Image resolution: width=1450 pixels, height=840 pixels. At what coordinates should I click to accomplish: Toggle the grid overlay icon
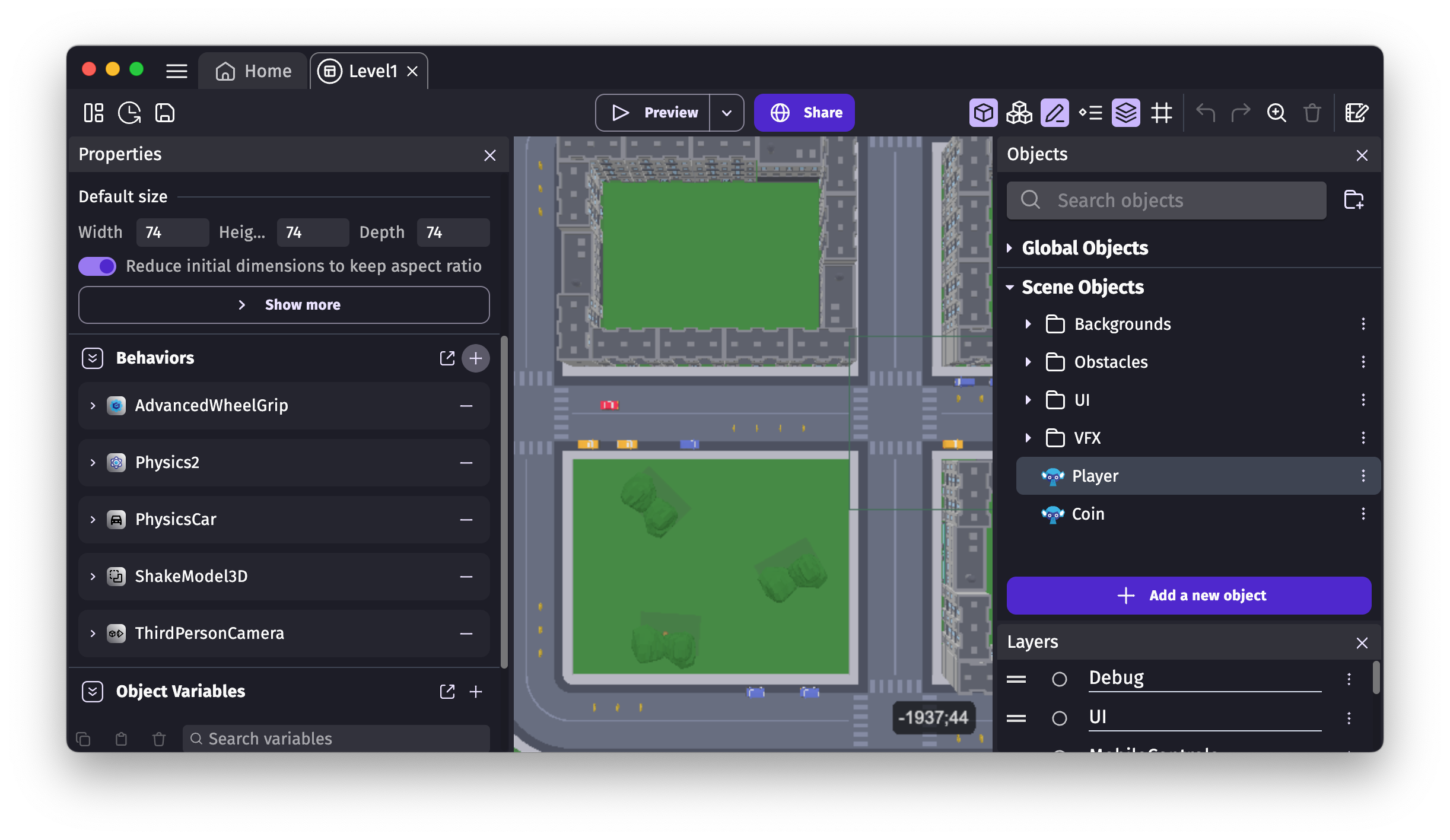click(1159, 112)
